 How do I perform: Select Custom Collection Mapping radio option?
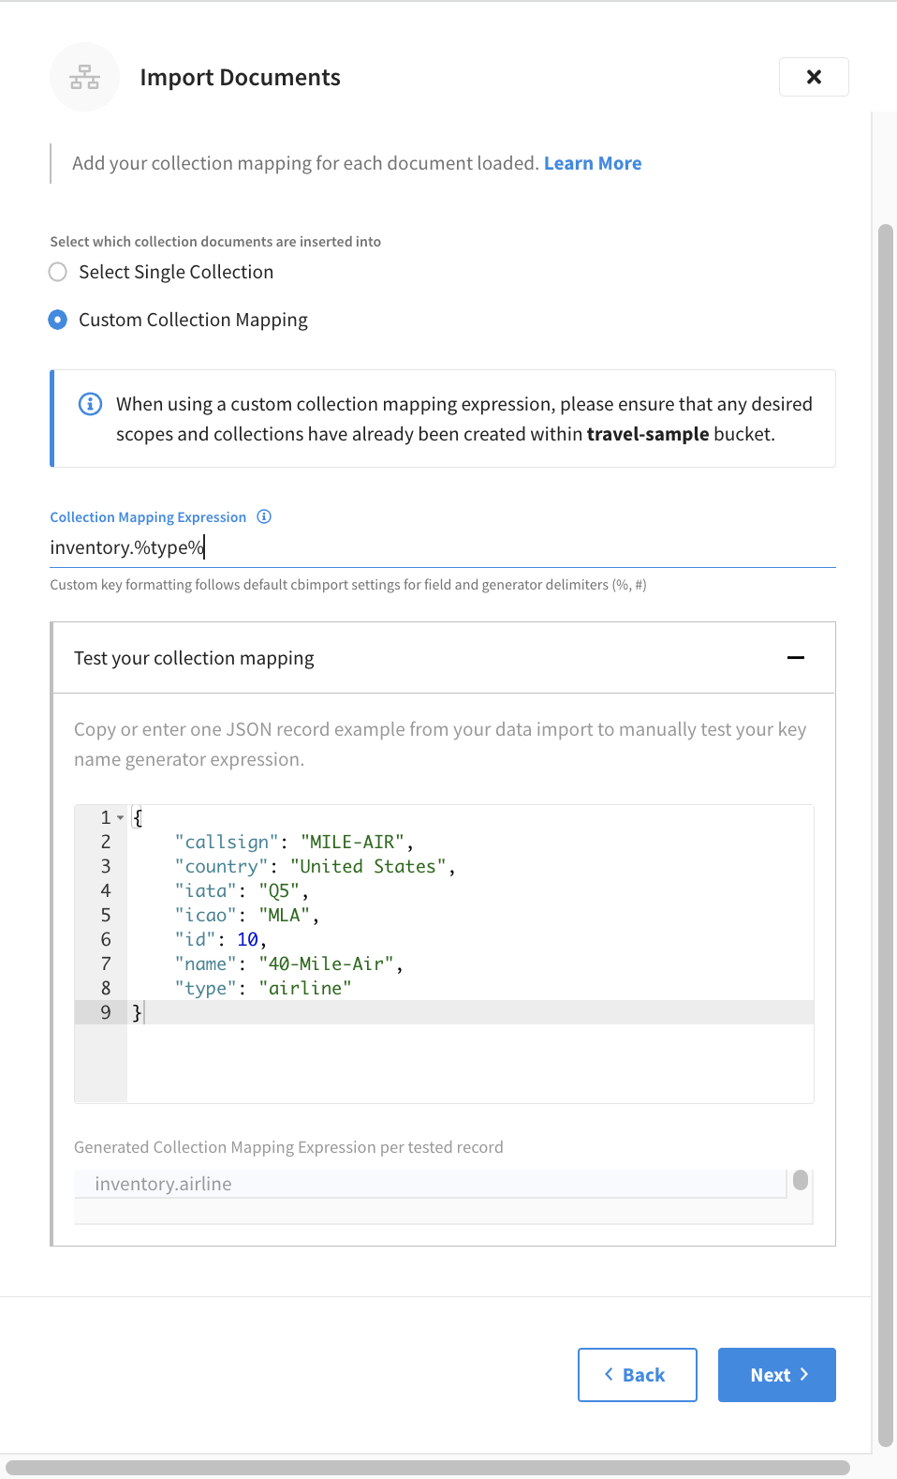pos(58,320)
